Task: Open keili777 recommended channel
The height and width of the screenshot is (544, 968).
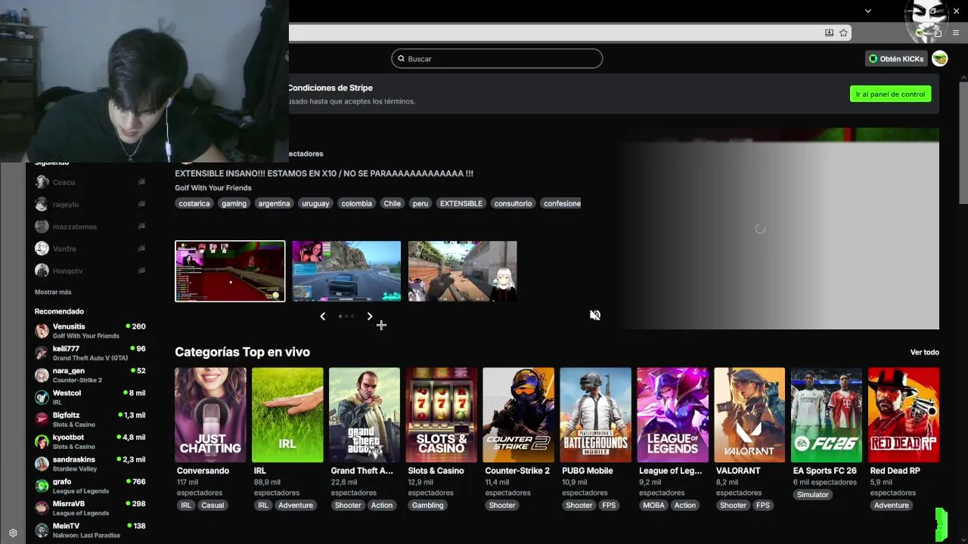Action: point(90,353)
